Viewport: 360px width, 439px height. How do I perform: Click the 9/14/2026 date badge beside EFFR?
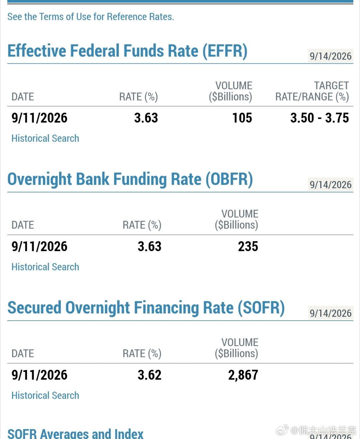tap(330, 56)
